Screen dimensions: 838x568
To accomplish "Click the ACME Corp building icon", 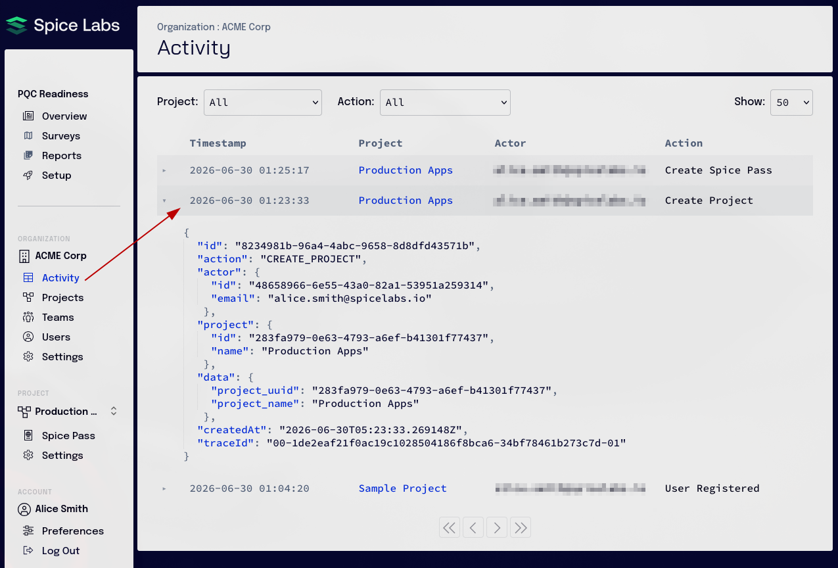I will (24, 256).
